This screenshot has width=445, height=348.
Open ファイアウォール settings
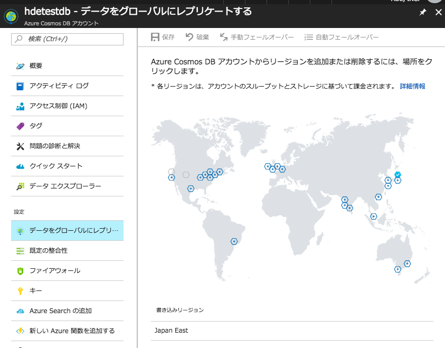67,271
